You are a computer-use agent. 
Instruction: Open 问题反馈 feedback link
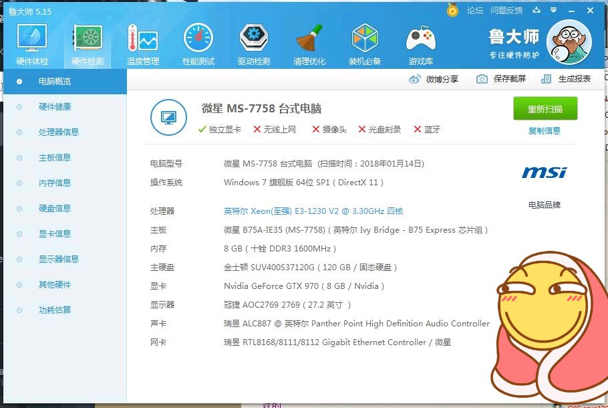coord(506,11)
